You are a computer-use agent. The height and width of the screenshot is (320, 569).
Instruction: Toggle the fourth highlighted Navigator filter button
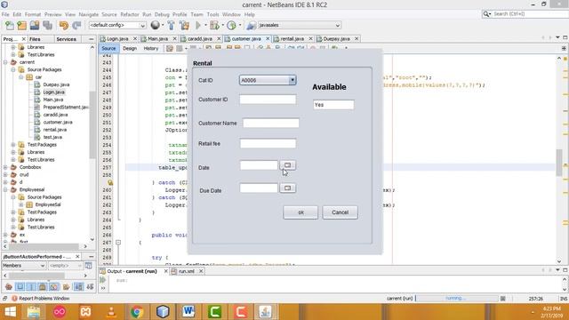click(53, 286)
